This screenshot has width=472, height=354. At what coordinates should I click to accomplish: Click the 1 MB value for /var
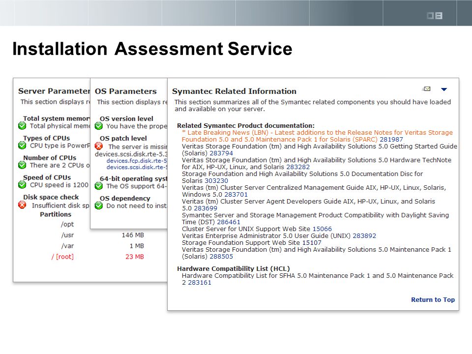coord(137,246)
